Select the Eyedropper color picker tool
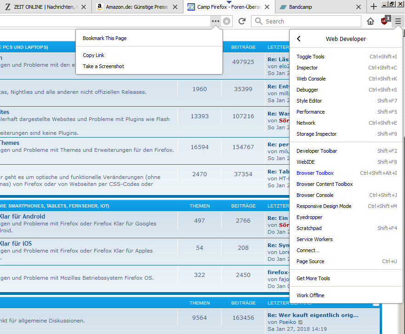This screenshot has height=334, width=405. pyautogui.click(x=309, y=217)
